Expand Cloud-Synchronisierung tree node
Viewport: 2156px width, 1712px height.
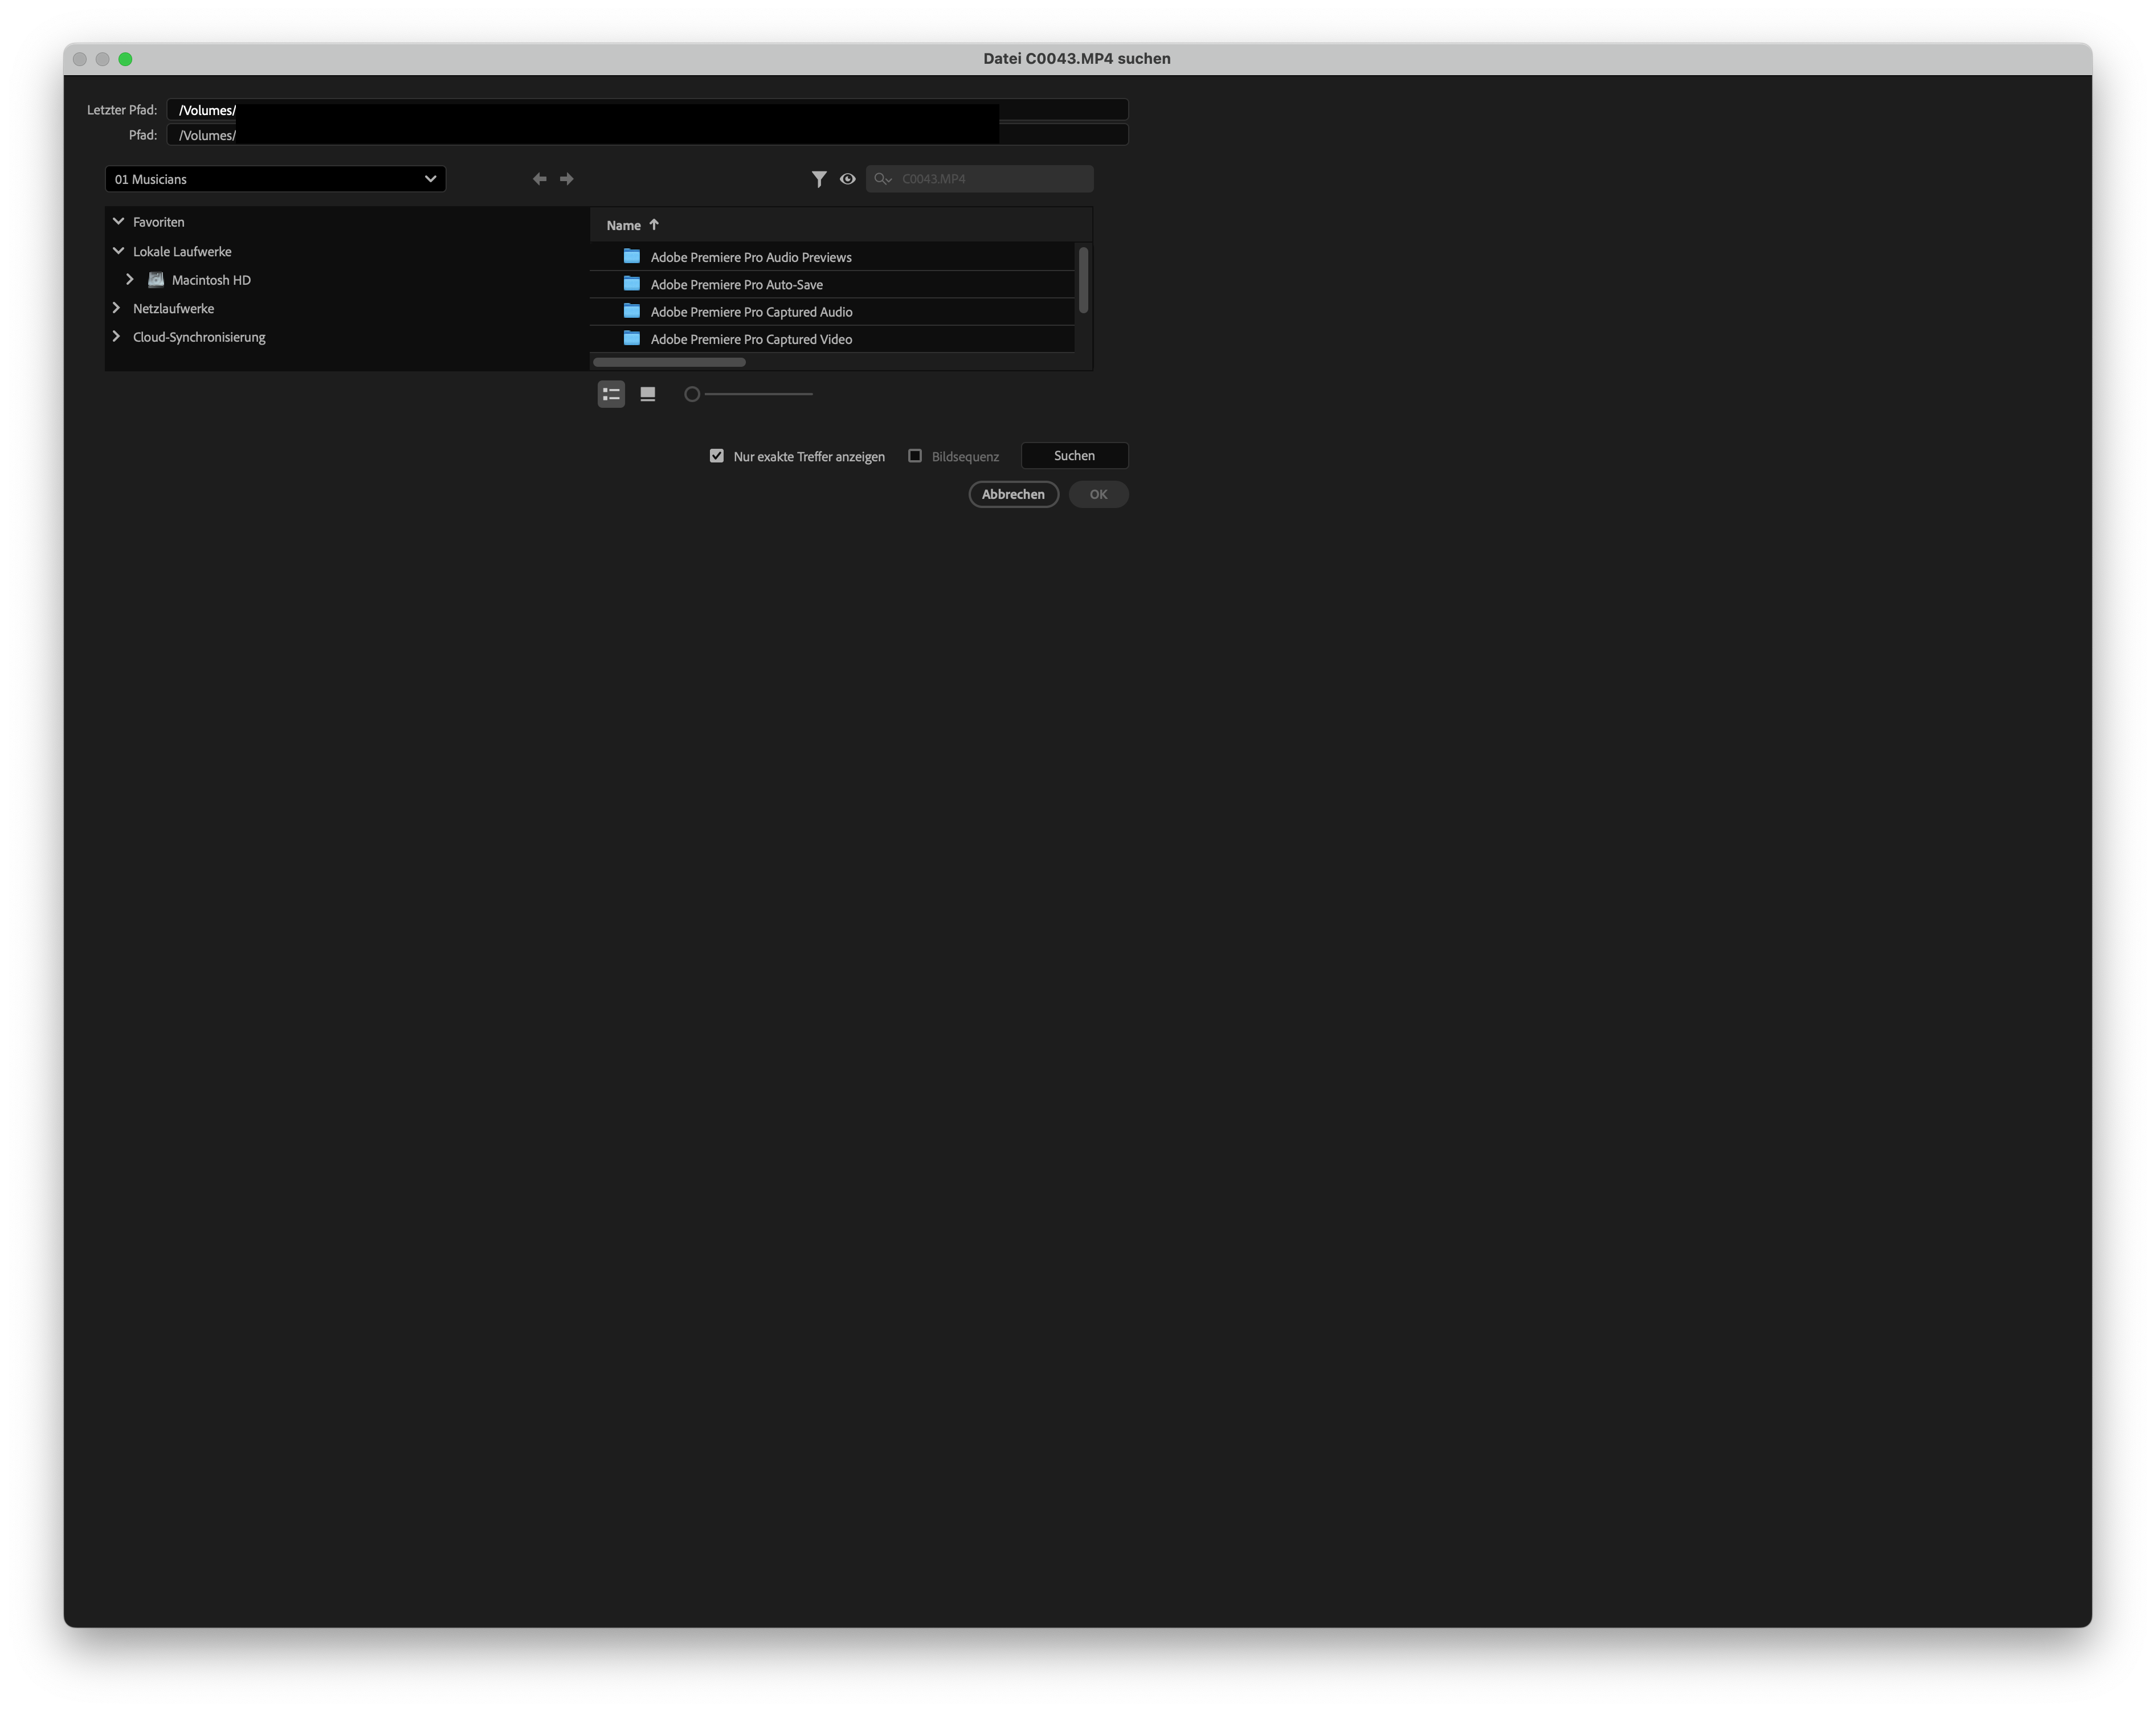(x=117, y=337)
